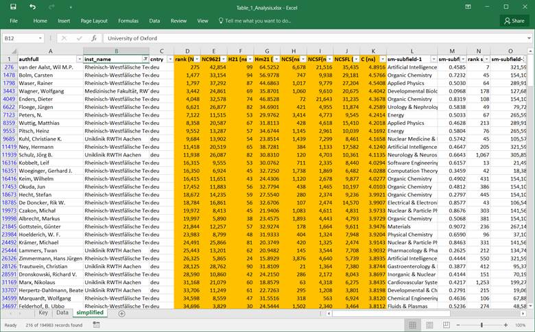Viewport: 535px width, 332px height.
Task: Open the File menu
Action: click(x=14, y=21)
